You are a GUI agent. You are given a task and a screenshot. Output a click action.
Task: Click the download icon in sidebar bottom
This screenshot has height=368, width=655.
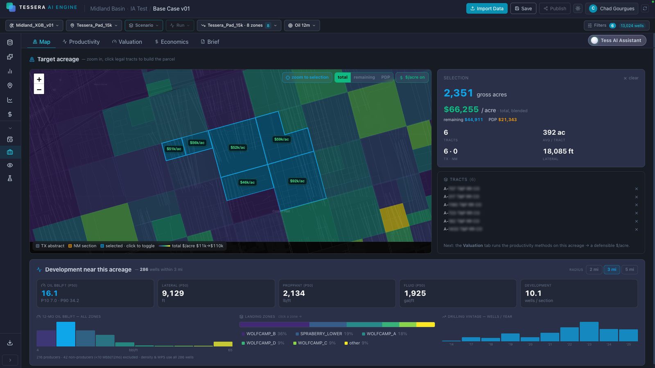[10, 343]
